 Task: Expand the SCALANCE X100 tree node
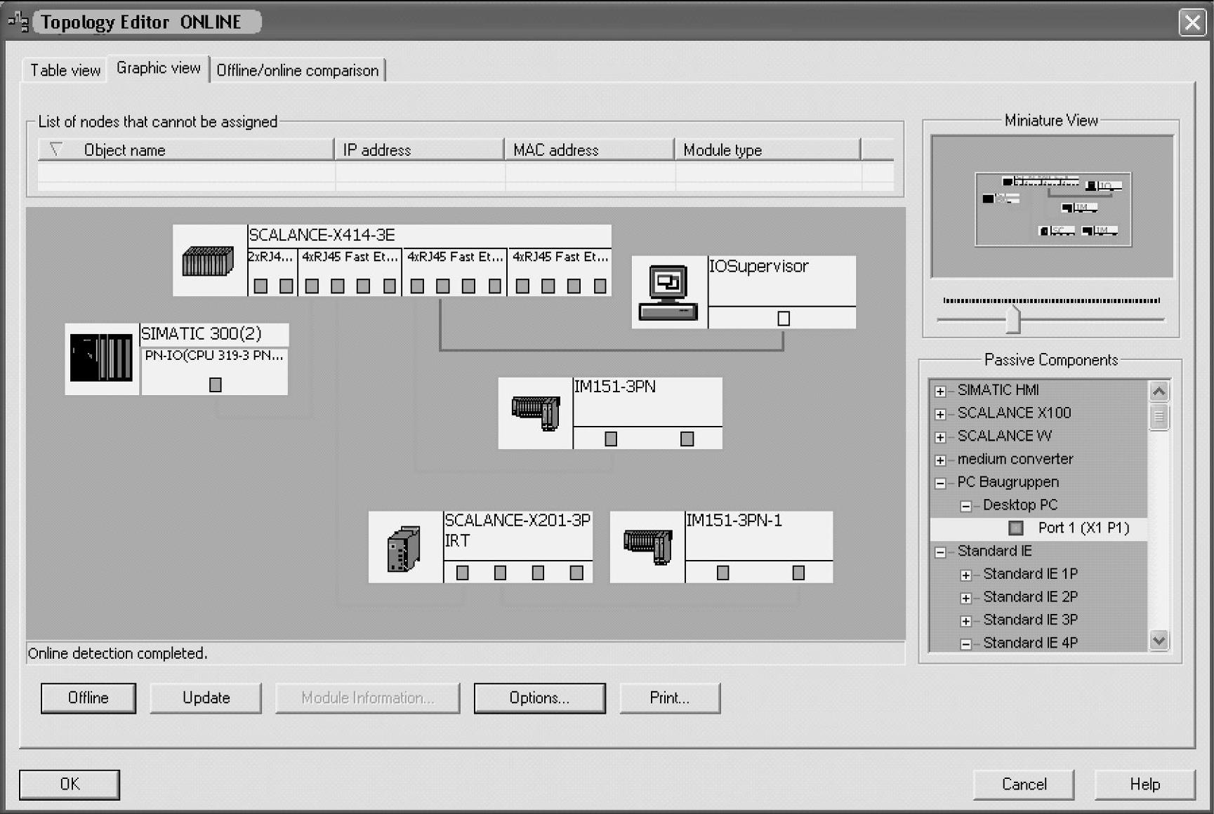(940, 414)
